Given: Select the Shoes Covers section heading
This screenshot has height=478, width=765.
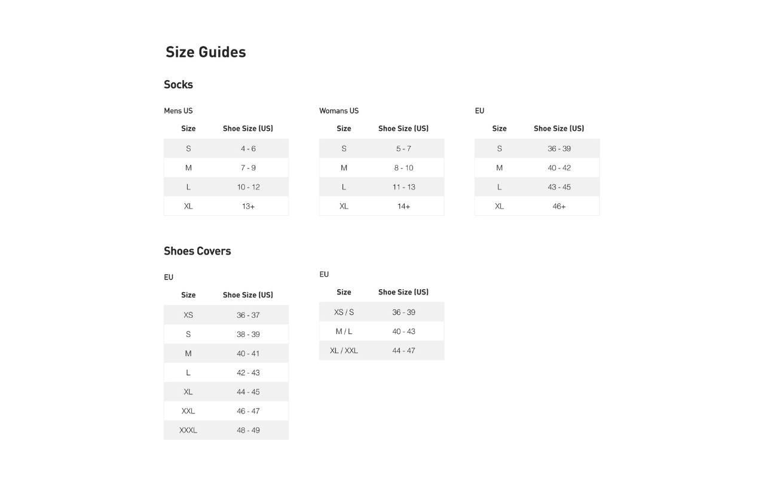Looking at the screenshot, I should pyautogui.click(x=197, y=251).
